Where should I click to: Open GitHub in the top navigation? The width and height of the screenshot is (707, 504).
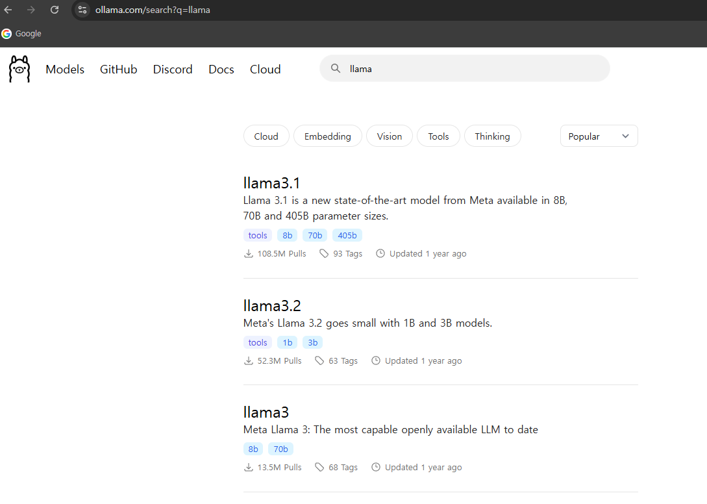click(119, 69)
